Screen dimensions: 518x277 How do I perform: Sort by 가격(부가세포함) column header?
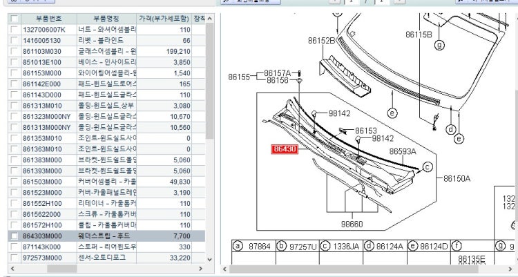[164, 19]
